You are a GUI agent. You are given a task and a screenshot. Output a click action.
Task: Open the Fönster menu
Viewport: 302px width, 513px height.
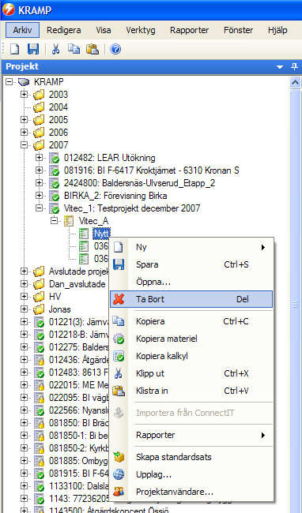(x=239, y=31)
